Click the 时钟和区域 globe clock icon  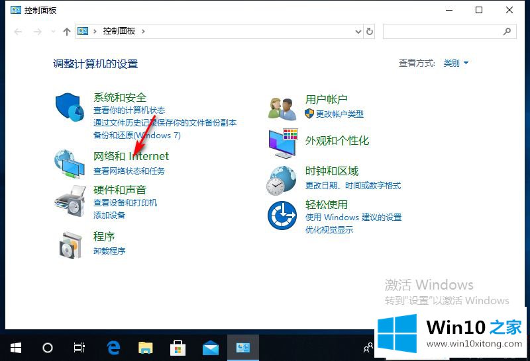coord(282,180)
